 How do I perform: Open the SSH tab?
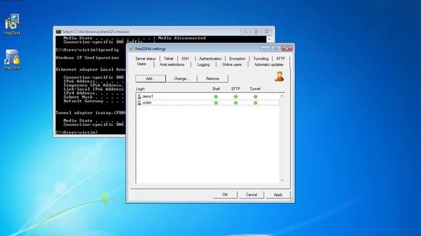click(x=185, y=58)
